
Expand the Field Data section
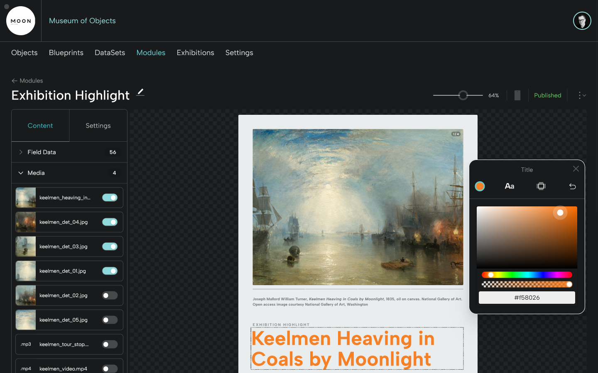[x=69, y=152]
